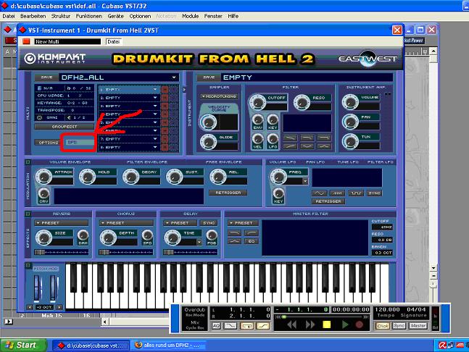Select the sine waveform icon in Volume LFO

(x=319, y=193)
